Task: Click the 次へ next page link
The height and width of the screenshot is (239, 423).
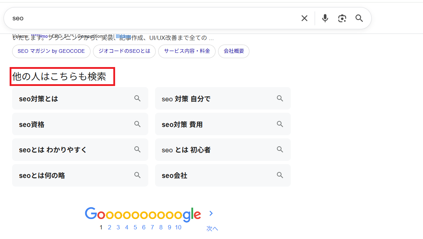Action: (212, 229)
